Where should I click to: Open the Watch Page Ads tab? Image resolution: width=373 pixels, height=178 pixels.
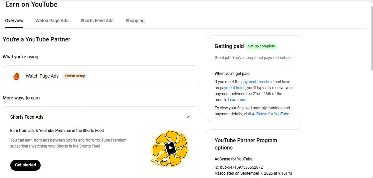coord(52,21)
